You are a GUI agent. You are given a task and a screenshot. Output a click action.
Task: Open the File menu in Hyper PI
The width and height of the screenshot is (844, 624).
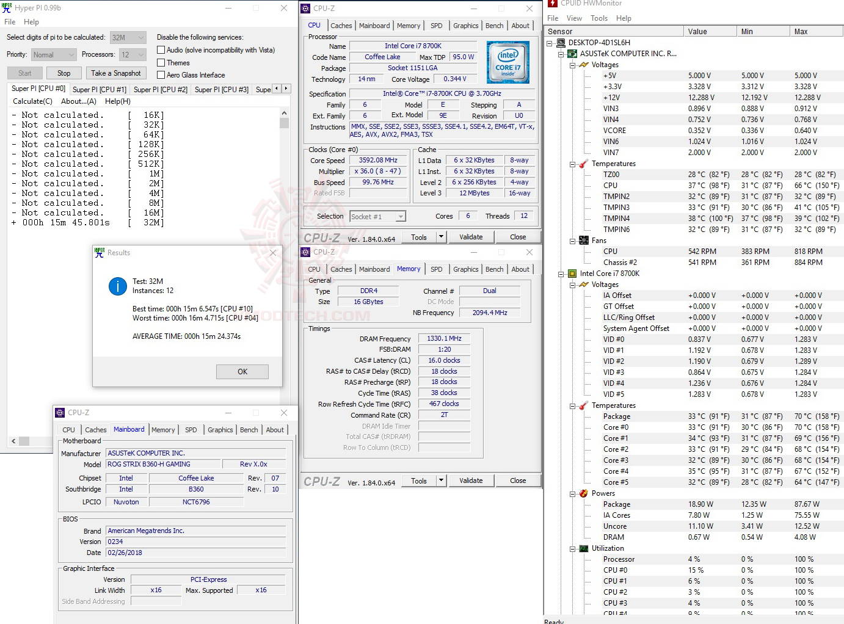click(x=10, y=22)
